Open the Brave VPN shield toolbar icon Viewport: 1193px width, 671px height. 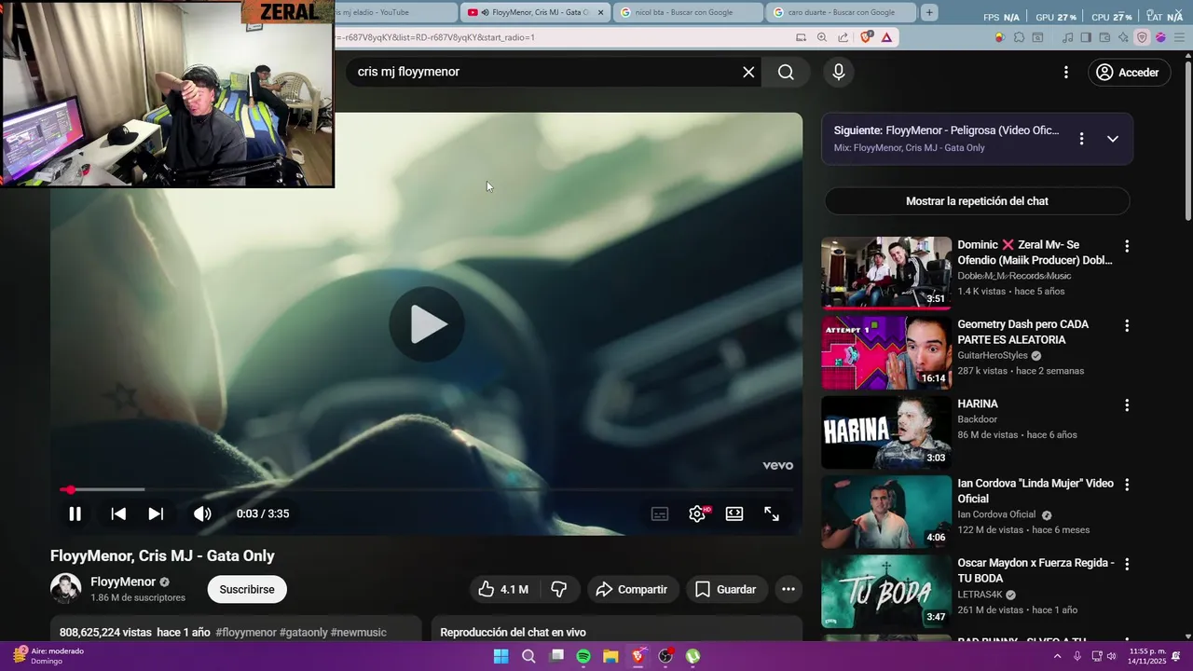[x=1142, y=37]
